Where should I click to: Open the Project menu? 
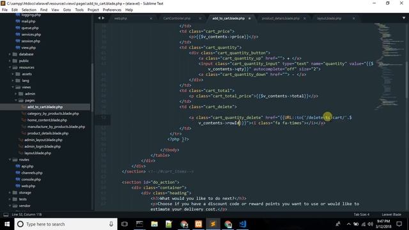click(93, 10)
